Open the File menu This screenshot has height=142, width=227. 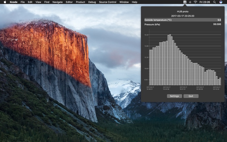point(23,2)
